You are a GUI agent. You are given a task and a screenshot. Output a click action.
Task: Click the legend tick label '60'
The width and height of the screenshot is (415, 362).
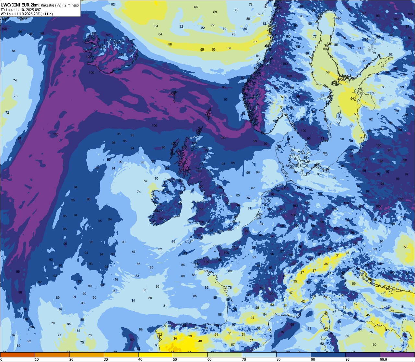(209, 359)
